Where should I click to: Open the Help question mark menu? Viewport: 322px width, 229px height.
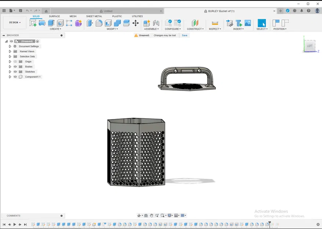(x=308, y=11)
